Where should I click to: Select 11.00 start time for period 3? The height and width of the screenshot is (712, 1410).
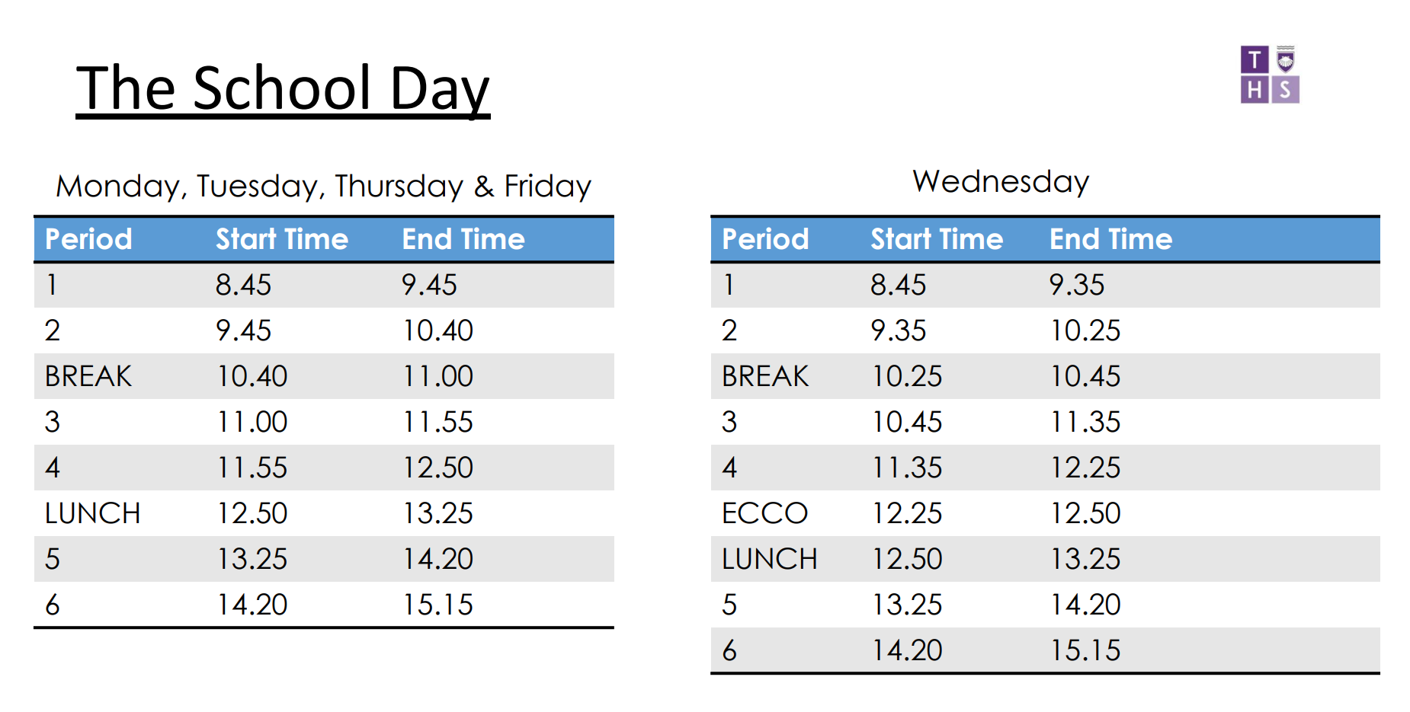tap(252, 422)
